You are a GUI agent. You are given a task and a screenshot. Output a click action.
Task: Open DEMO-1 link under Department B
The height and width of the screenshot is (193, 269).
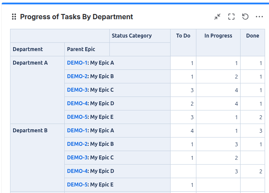pos(77,131)
